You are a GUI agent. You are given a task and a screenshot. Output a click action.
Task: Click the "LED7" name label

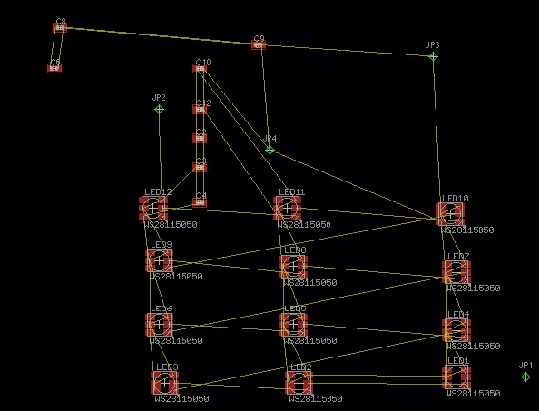pos(458,257)
